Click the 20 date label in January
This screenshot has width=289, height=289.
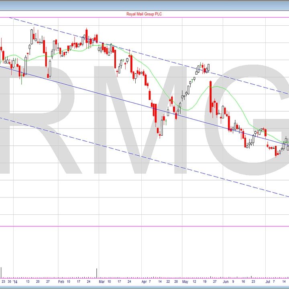tap(38, 281)
